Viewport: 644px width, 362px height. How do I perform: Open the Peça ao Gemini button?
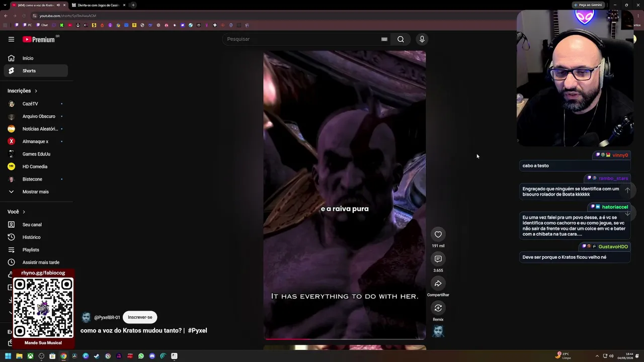[588, 5]
